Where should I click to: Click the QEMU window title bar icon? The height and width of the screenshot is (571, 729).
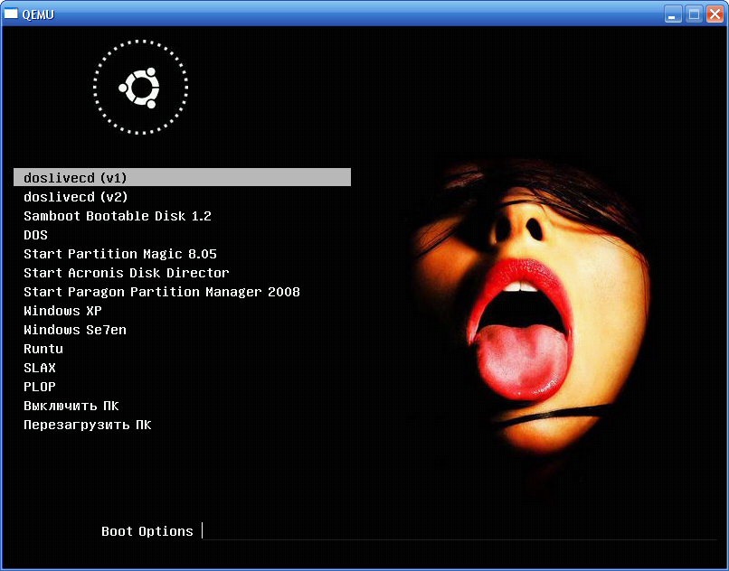11,14
